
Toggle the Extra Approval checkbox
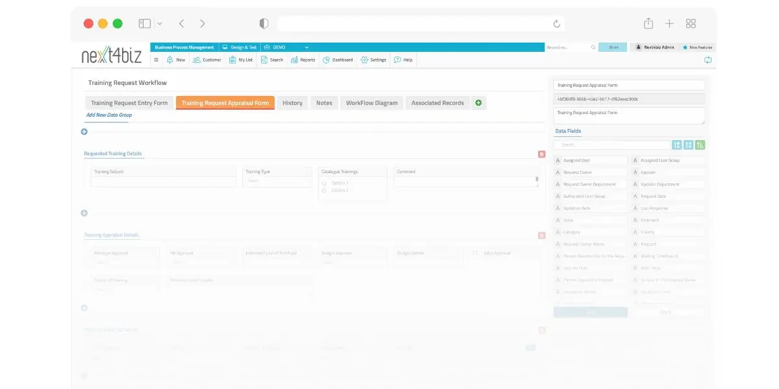coord(476,252)
